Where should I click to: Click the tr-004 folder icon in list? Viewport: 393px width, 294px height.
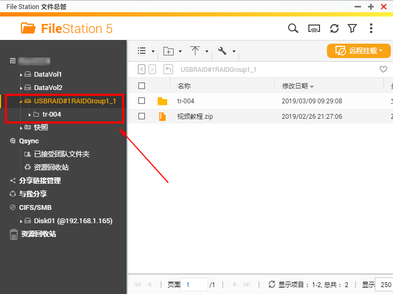(162, 101)
